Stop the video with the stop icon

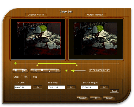point(42,71)
